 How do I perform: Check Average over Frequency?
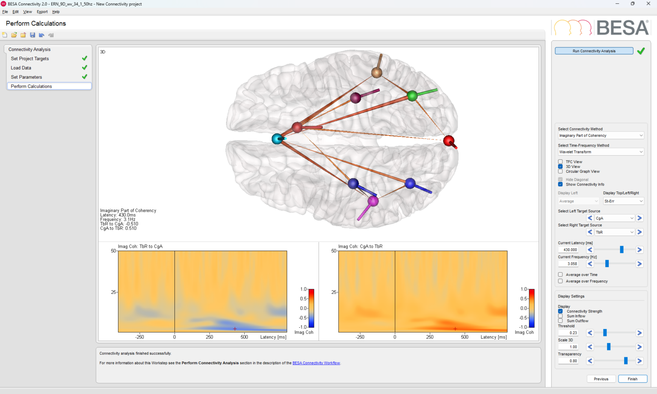coord(560,281)
